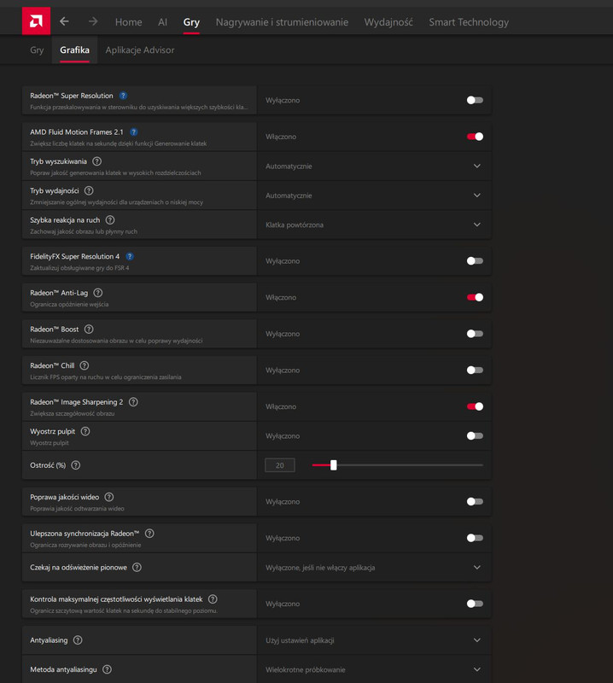This screenshot has height=683, width=613.
Task: Open Nagrywanie i strumieniowanie tab
Action: pyautogui.click(x=282, y=22)
